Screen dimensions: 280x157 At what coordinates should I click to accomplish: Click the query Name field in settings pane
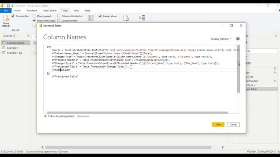262,51
